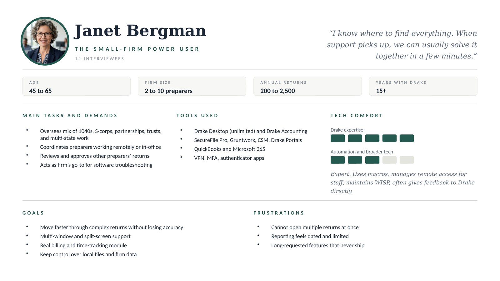Click the Firm Size stat card
The image size is (500, 281).
[x=192, y=86]
